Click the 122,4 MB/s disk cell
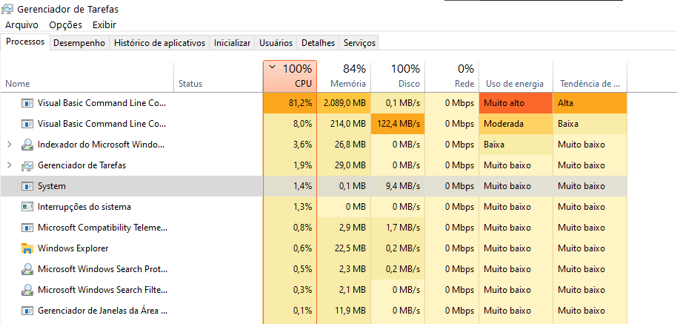The height and width of the screenshot is (324, 677). pos(398,124)
